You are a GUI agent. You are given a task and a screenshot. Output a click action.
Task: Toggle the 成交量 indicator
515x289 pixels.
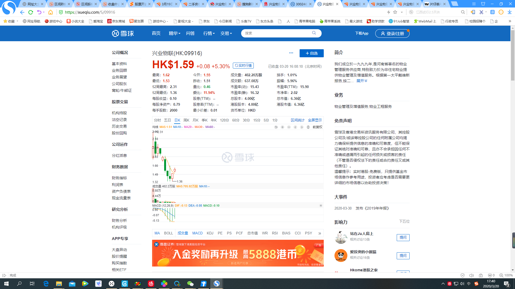point(183,233)
